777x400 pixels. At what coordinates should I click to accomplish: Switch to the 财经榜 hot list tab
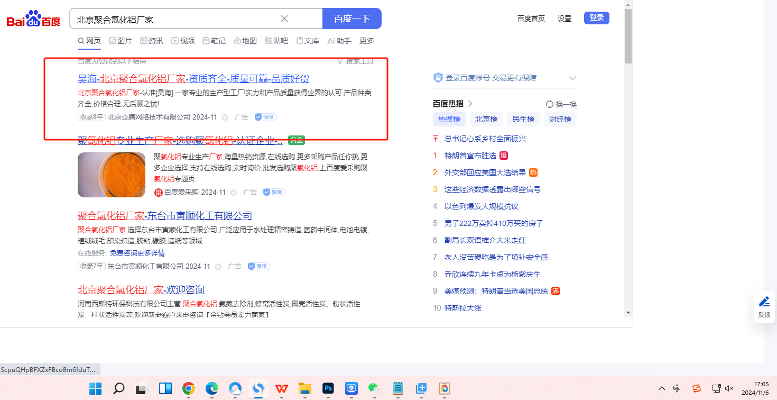[x=560, y=119]
